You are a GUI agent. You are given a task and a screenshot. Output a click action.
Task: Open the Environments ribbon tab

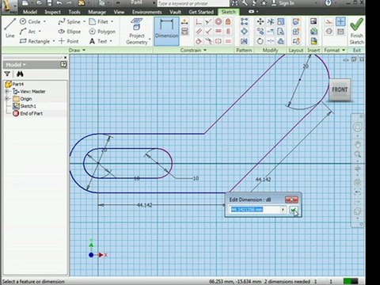click(x=147, y=12)
